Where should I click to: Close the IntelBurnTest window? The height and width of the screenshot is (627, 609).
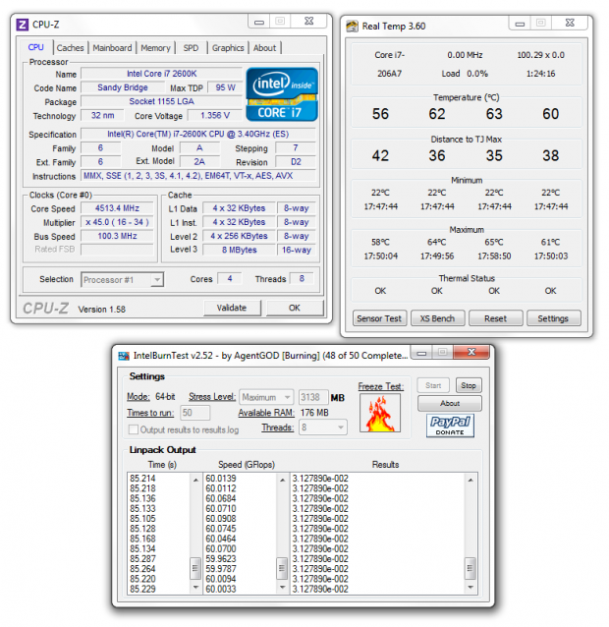click(x=471, y=352)
